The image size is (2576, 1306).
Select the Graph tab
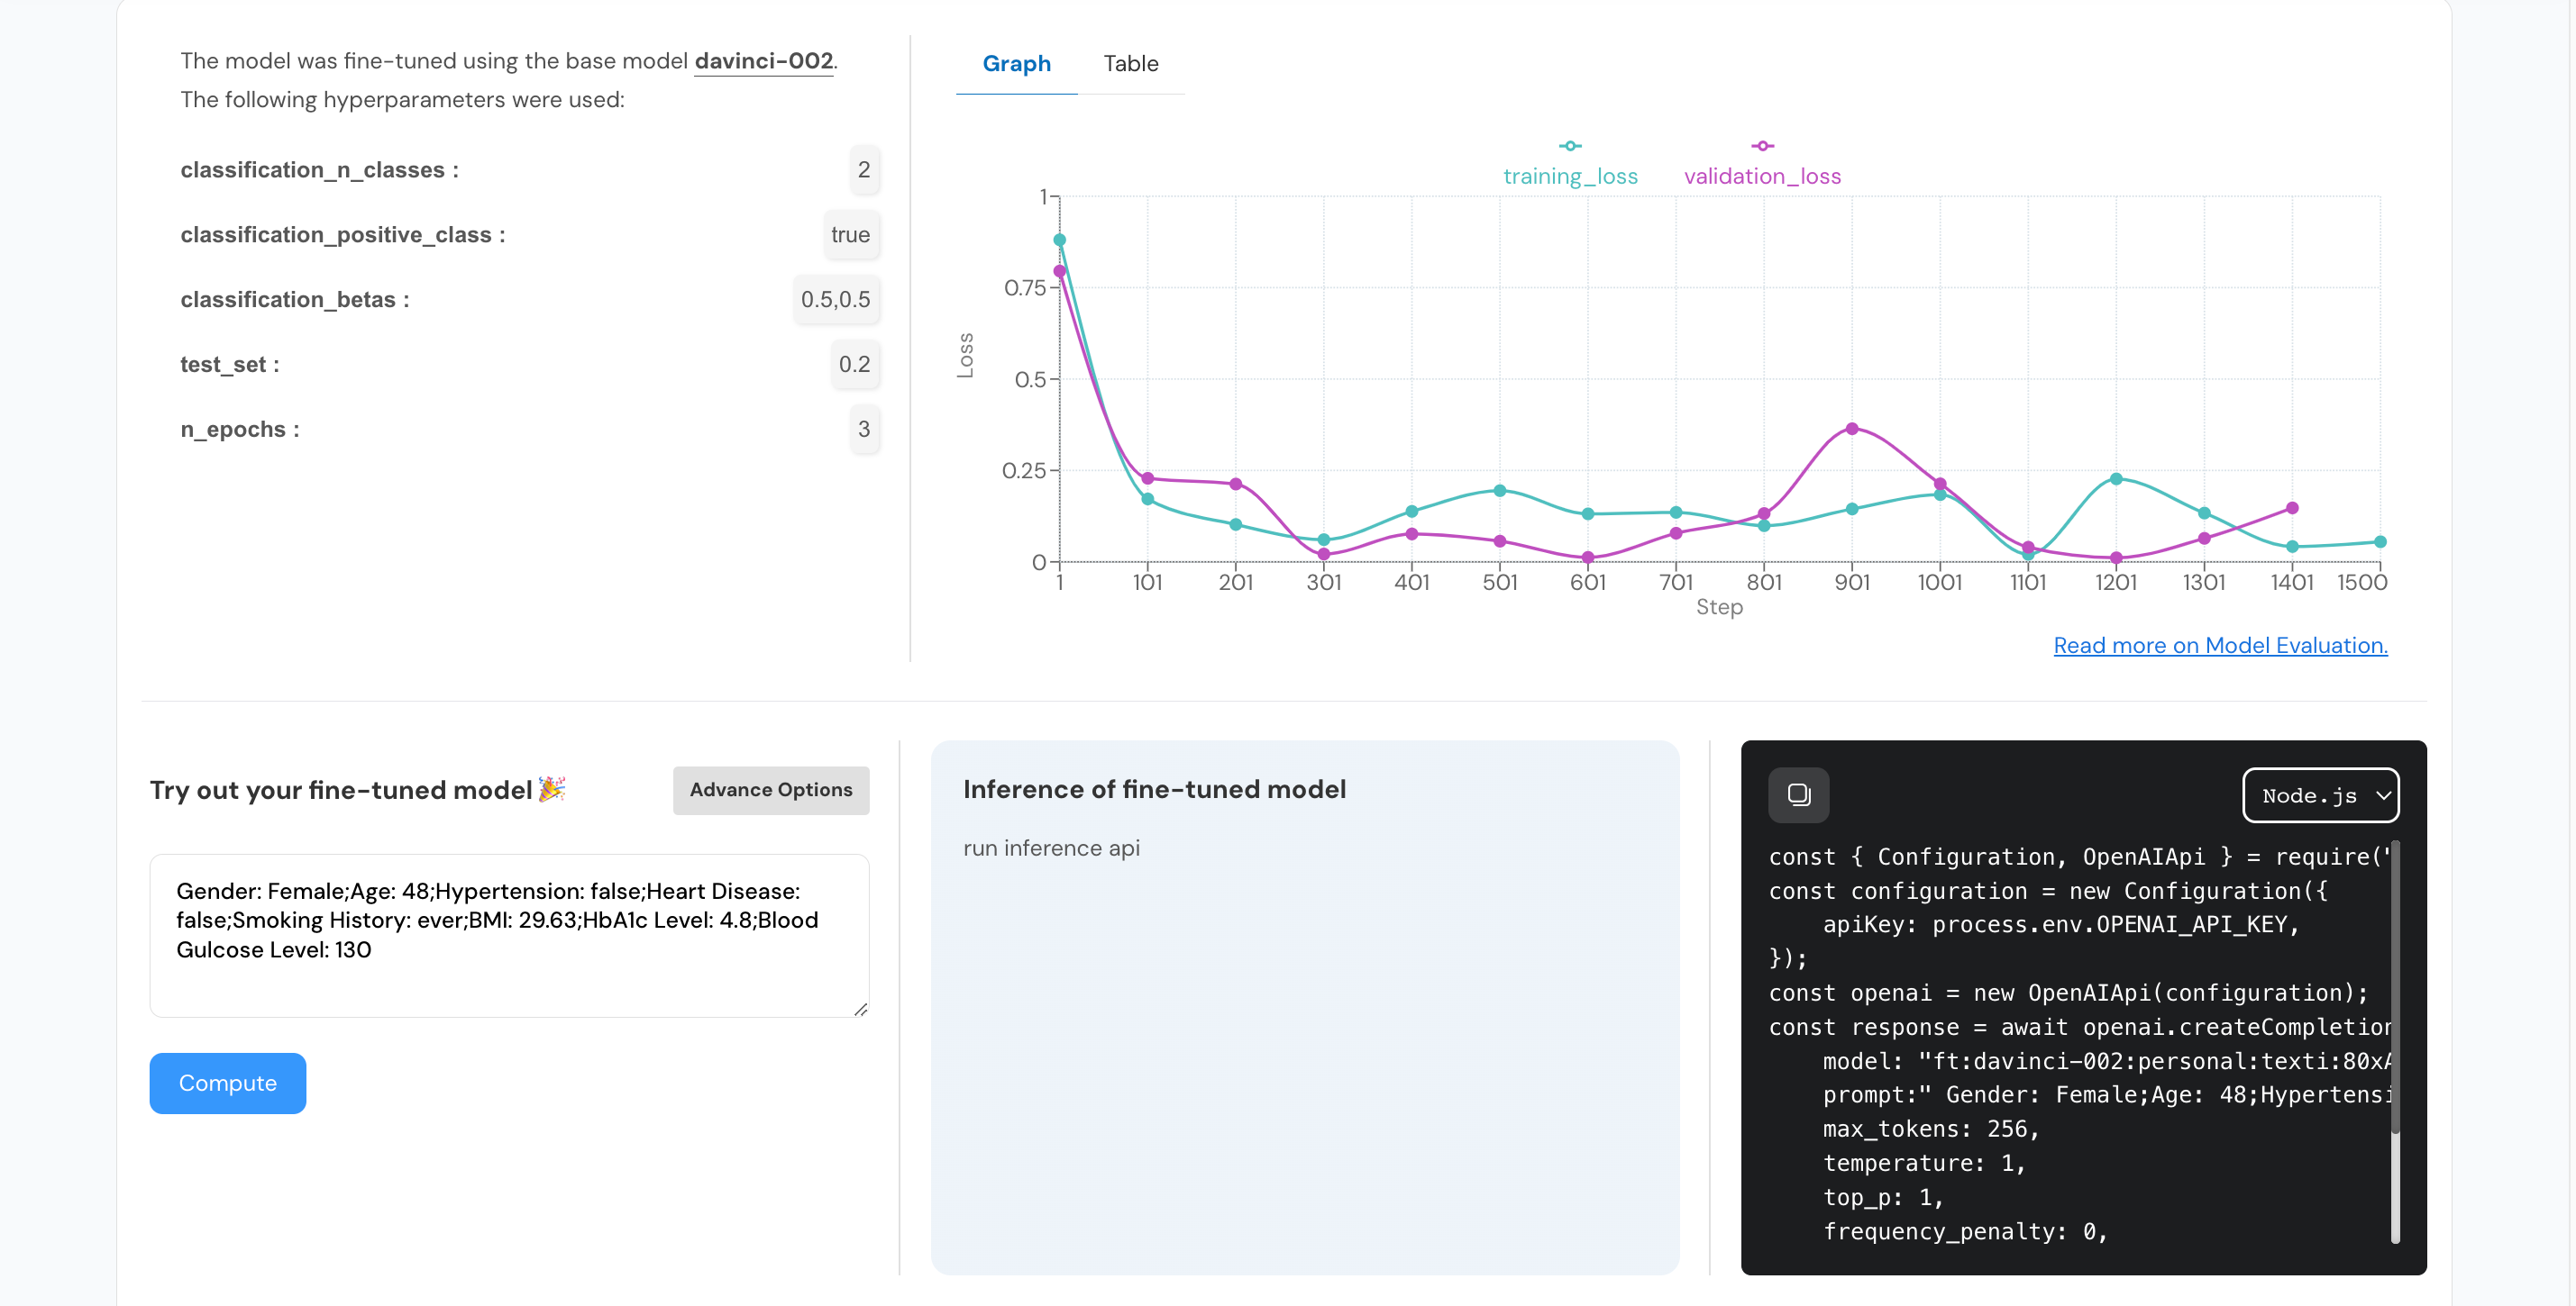(1016, 63)
